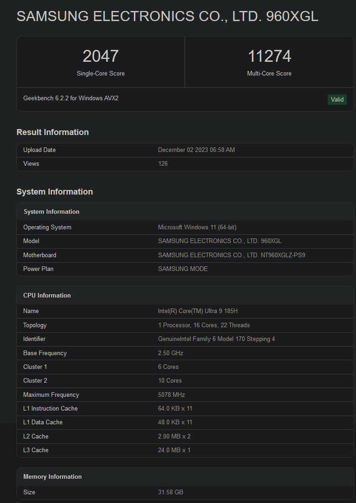
Task: Select the 2.50 GHz value
Action: pyautogui.click(x=170, y=353)
